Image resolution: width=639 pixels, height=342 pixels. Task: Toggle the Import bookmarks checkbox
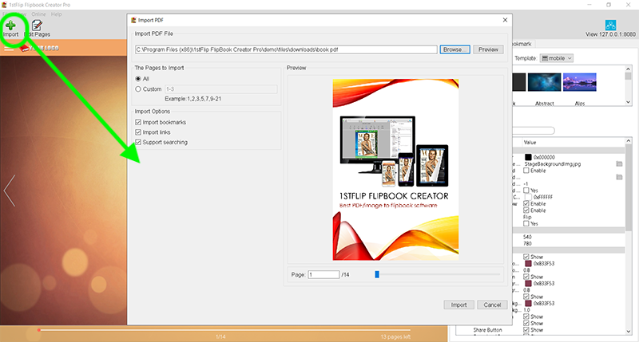pyautogui.click(x=138, y=122)
